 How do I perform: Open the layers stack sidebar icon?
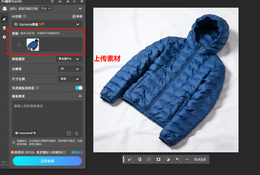pos(4,28)
